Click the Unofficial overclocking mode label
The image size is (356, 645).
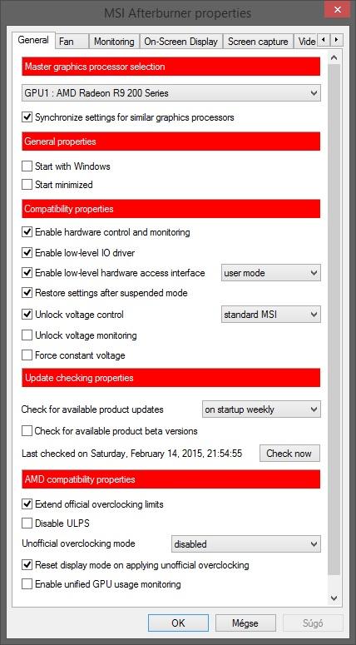[x=78, y=543]
